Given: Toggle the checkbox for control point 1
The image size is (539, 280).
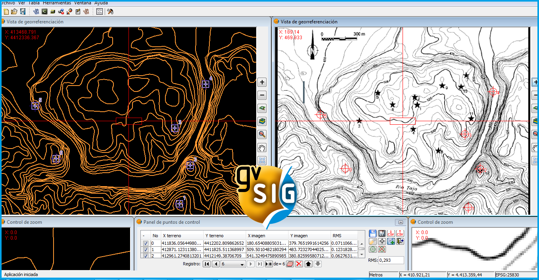Looking at the screenshot, I should [146, 250].
